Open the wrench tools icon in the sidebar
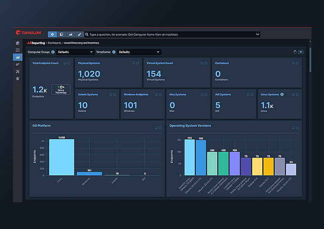Viewport: 324px width, 229px height. 18,72
